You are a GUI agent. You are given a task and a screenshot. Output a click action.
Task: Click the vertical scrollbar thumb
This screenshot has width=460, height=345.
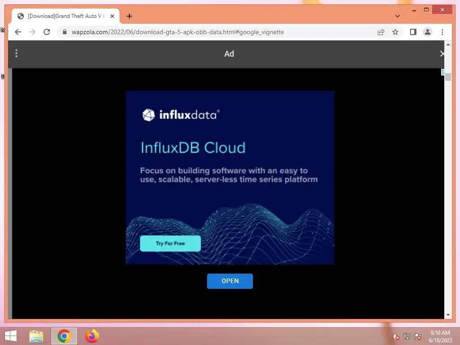pyautogui.click(x=448, y=76)
